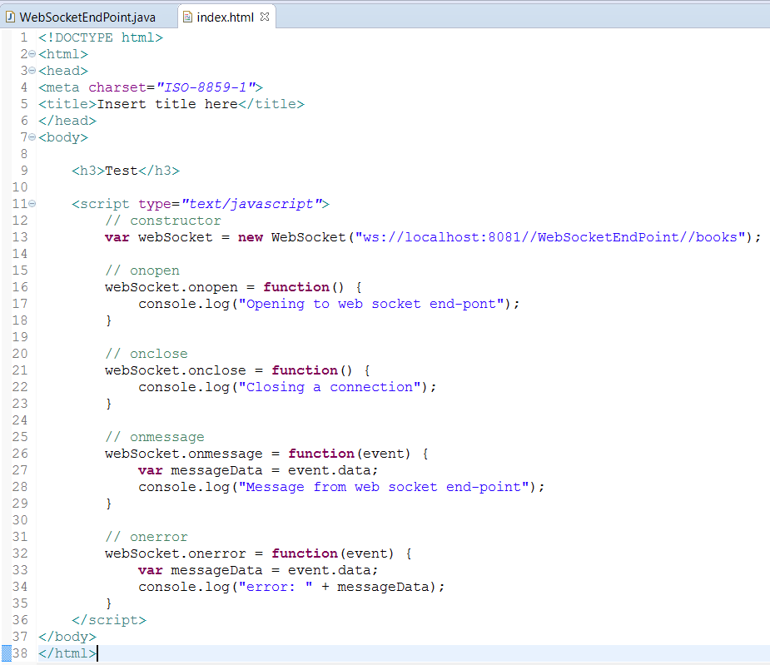Collapse the script block fold on line 11
Screen dimensions: 770x665
tap(31, 203)
